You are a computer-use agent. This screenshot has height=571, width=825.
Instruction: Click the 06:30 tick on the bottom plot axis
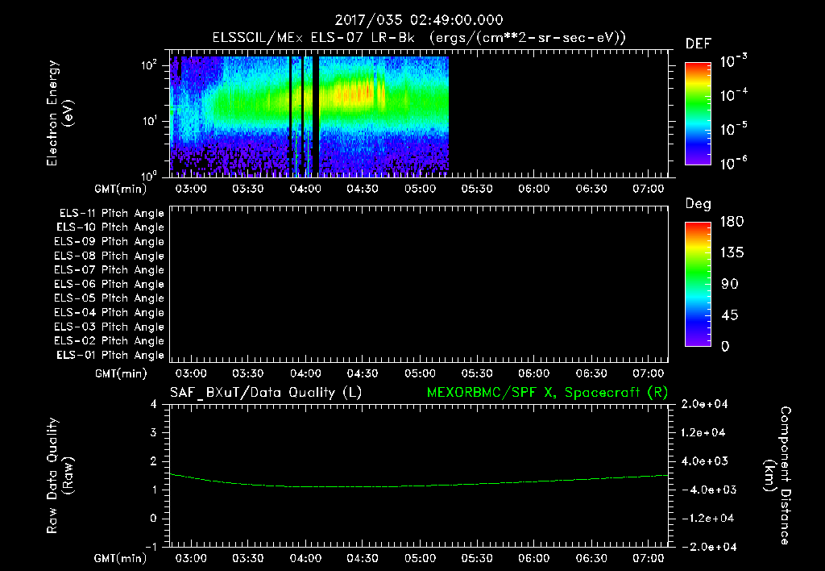click(591, 558)
